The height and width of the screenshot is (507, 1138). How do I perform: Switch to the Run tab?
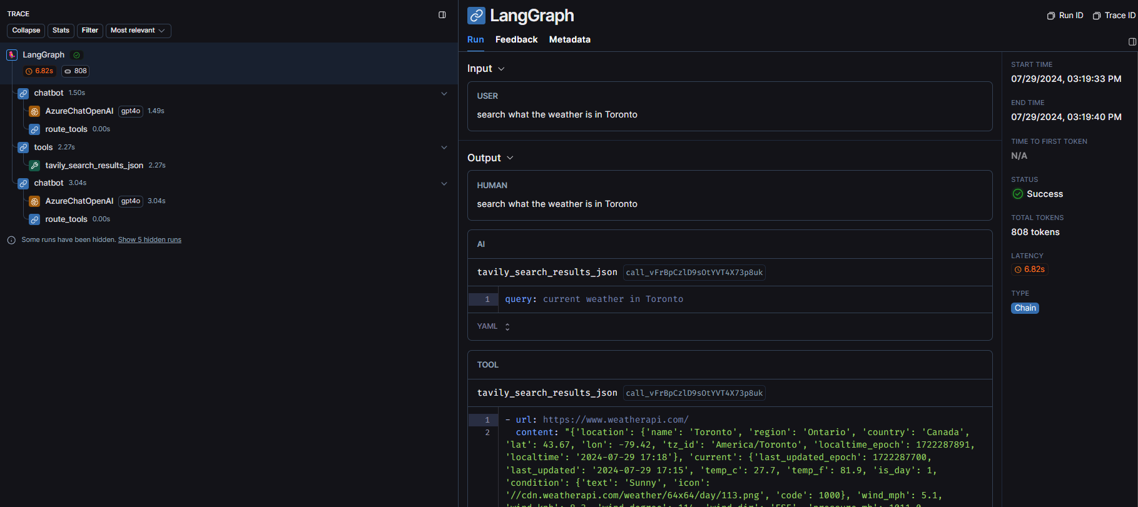click(475, 39)
